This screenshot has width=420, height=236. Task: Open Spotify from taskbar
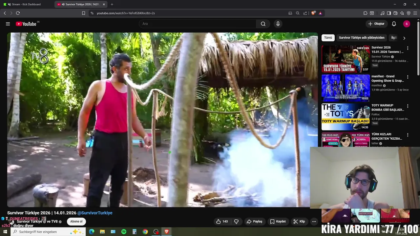[124, 232]
